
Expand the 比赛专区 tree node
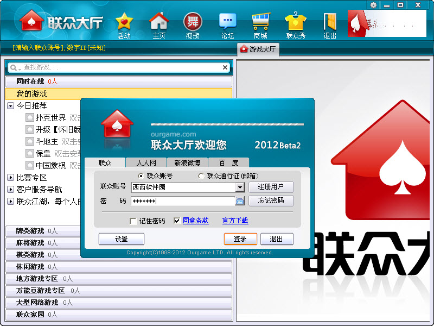pos(10,177)
